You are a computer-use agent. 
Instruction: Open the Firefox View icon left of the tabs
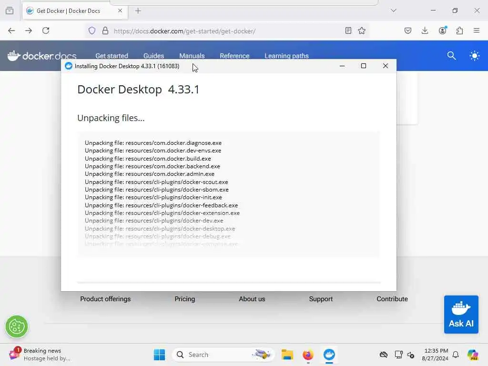[10, 10]
